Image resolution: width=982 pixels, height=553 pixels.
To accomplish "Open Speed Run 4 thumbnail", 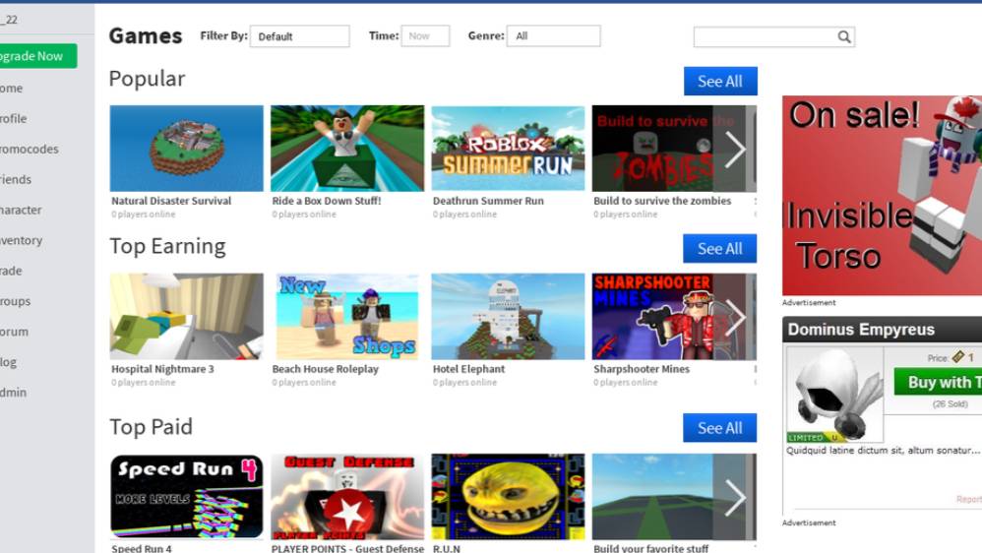I will coord(187,497).
